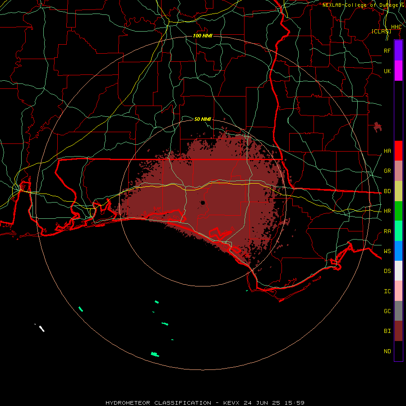Click the HR green legend swatch
This screenshot has width=406, height=406.
coord(398,211)
